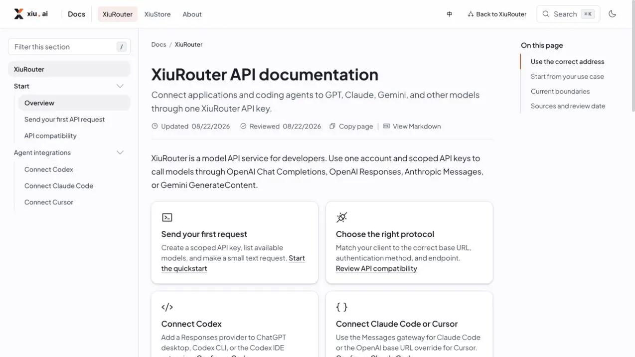Click the page vertical scrollbar
This screenshot has width=635, height=357.
[633, 56]
